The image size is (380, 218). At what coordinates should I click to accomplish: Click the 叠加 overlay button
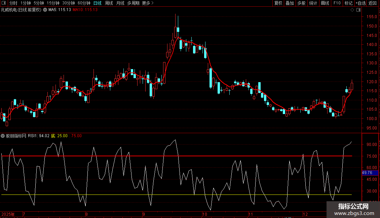[x=290, y=3]
